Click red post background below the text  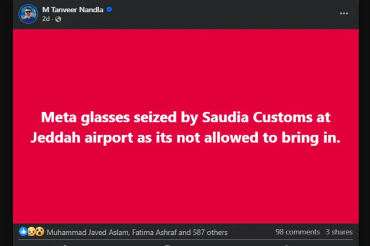(185, 191)
